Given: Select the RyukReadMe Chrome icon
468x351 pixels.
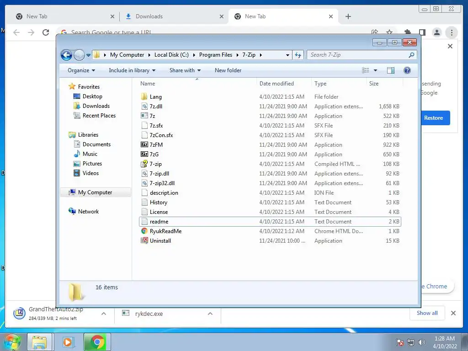Looking at the screenshot, I should pyautogui.click(x=144, y=231).
